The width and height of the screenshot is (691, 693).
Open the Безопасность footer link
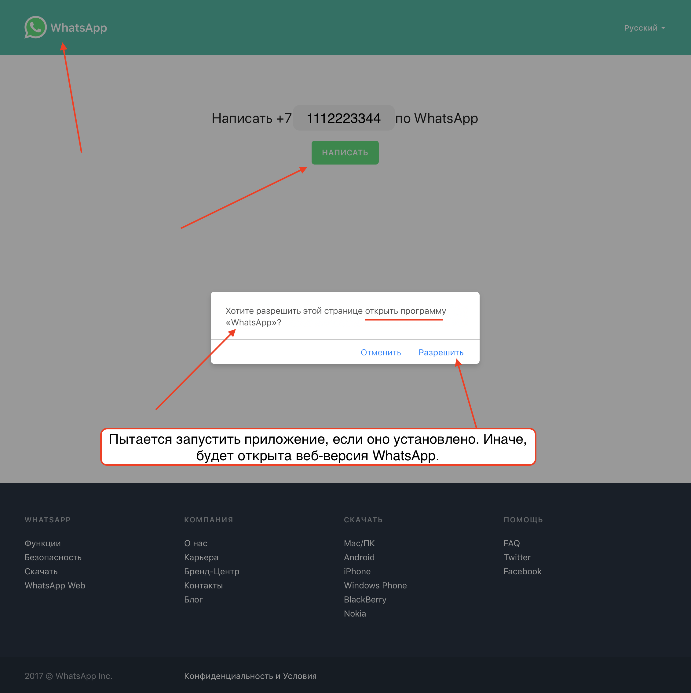pos(53,557)
